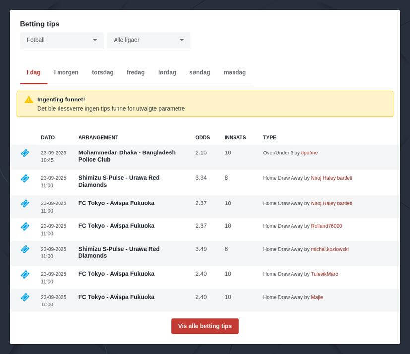
Task: Click ticket icon in Rolland76000's row
Action: [x=25, y=226]
